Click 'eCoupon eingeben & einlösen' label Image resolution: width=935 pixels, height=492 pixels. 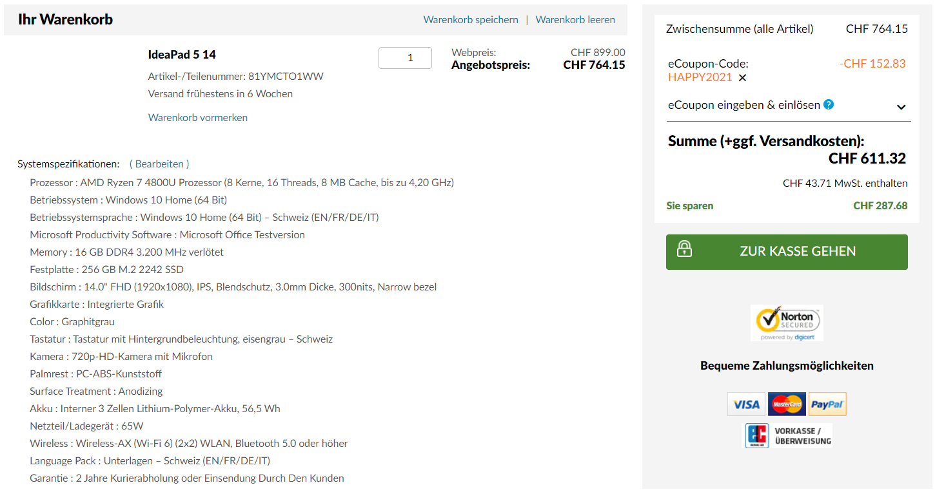click(x=744, y=105)
